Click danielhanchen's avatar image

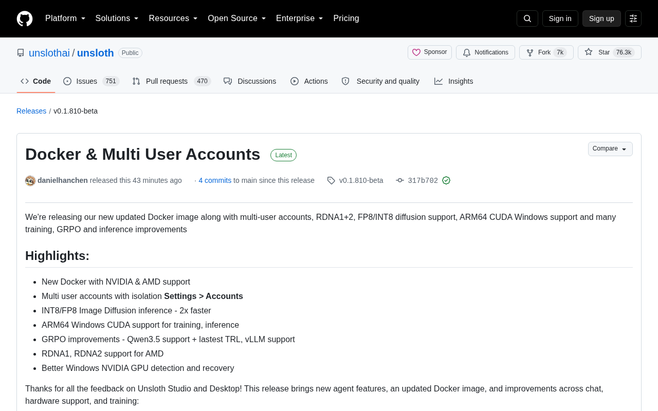point(30,181)
